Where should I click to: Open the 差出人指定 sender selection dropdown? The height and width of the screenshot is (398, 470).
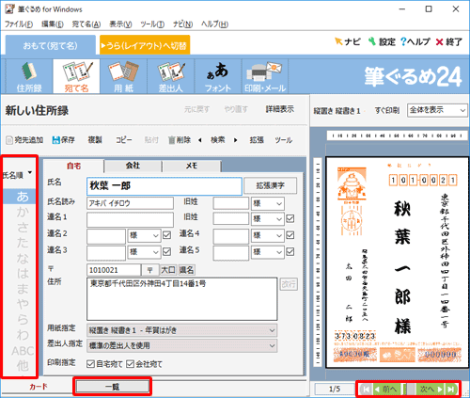click(x=181, y=345)
